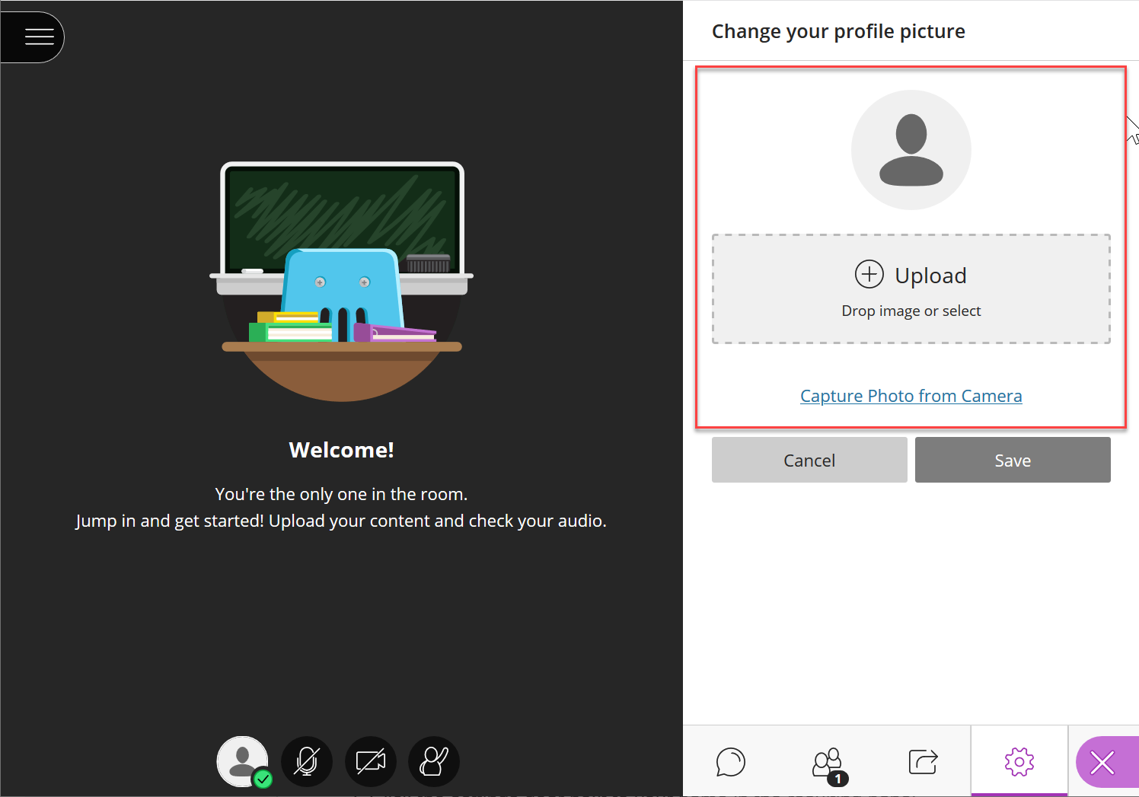Unmute the microphone in the bottom bar
Screen dimensions: 1139x797
tap(307, 761)
